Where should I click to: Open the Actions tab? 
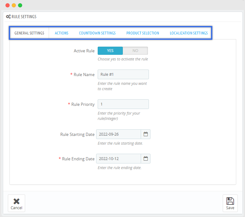(62, 33)
